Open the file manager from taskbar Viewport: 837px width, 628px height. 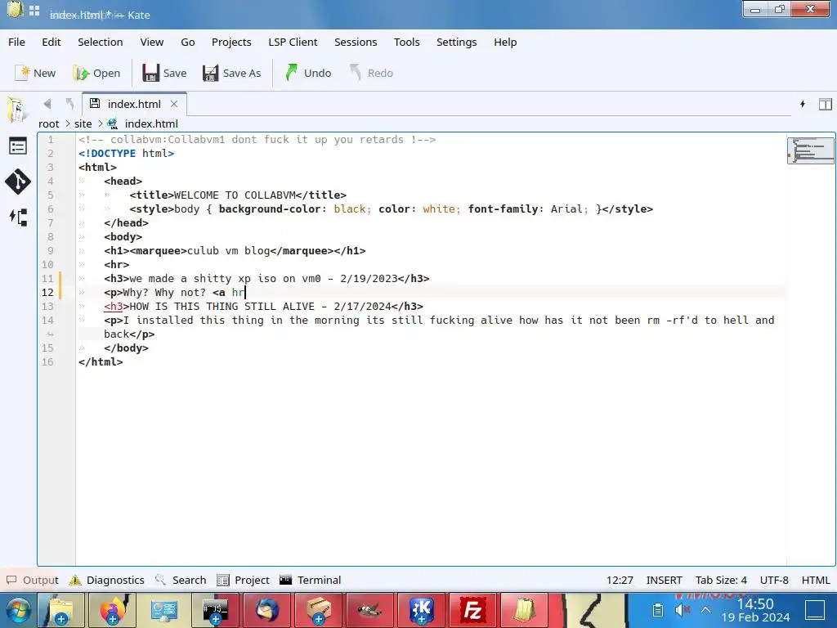point(61,610)
